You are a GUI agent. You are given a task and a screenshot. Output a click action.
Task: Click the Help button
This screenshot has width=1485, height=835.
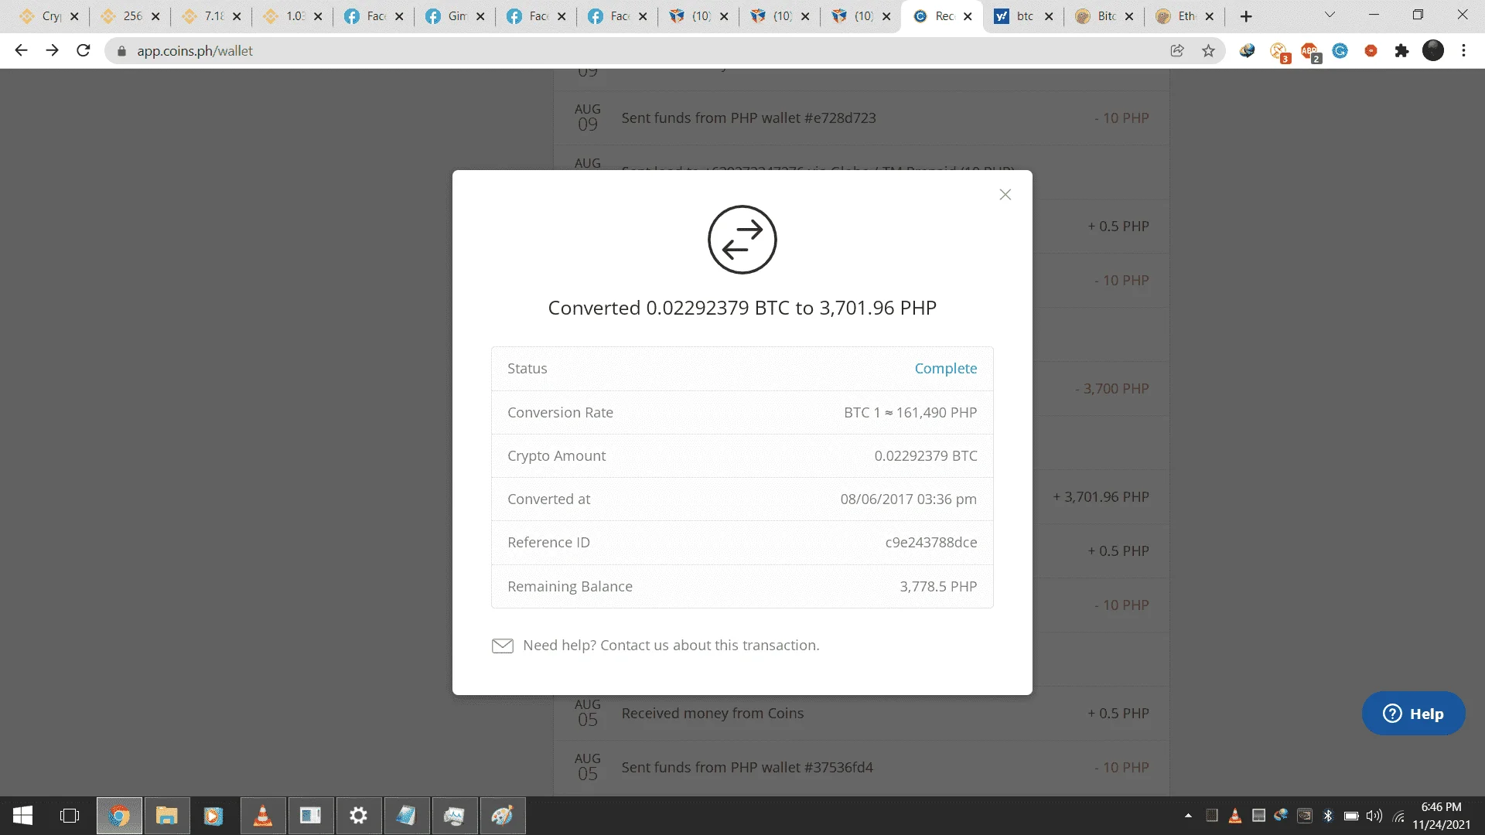(x=1413, y=714)
